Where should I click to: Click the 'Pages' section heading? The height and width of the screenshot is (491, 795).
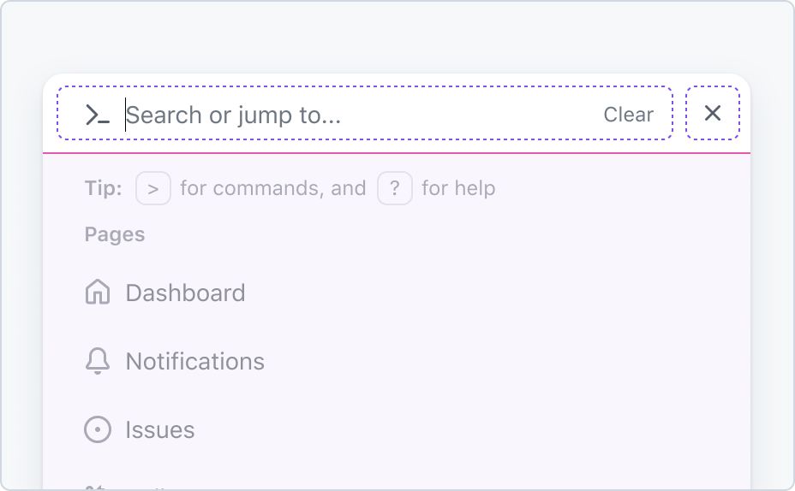pos(115,234)
